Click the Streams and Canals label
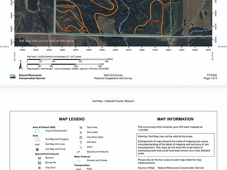This screenshot has height=170, width=227. [x=97, y=160]
